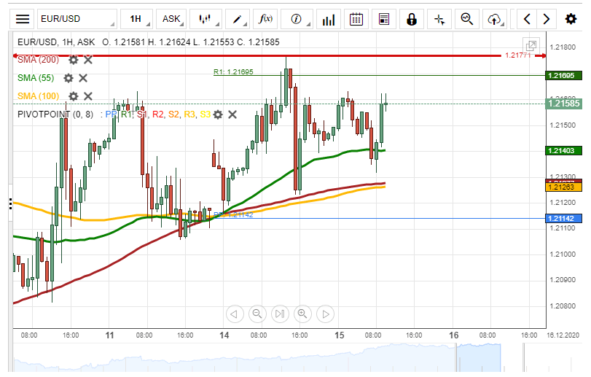The height and width of the screenshot is (377, 591).
Task: Open the info icon dropdown
Action: [297, 19]
